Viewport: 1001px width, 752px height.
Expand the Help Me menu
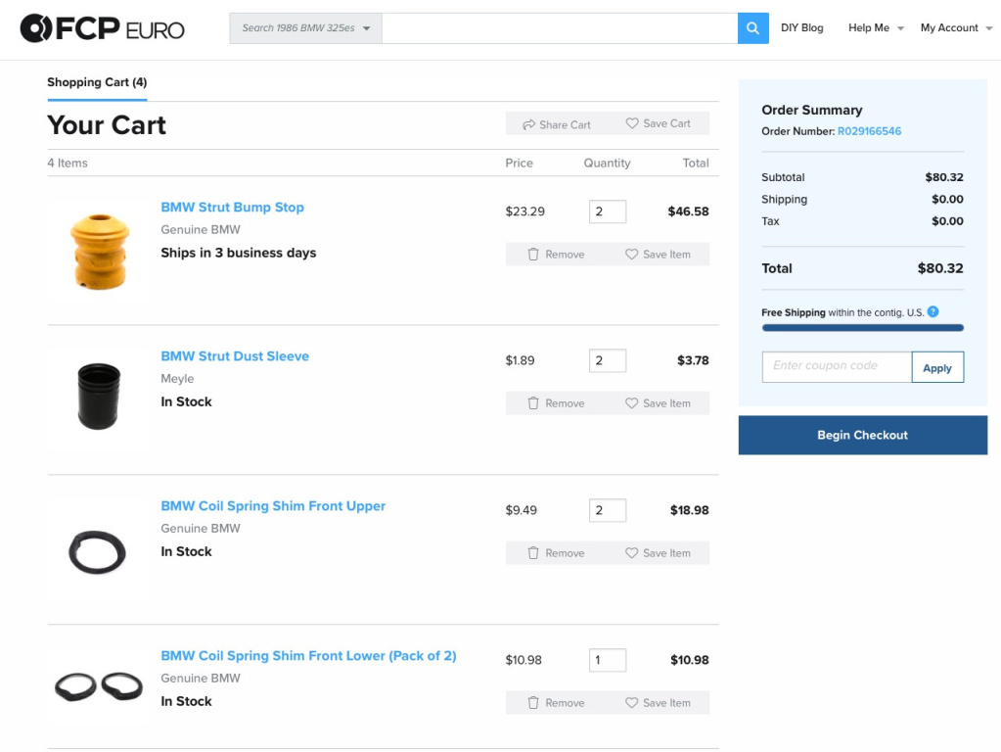pyautogui.click(x=876, y=28)
